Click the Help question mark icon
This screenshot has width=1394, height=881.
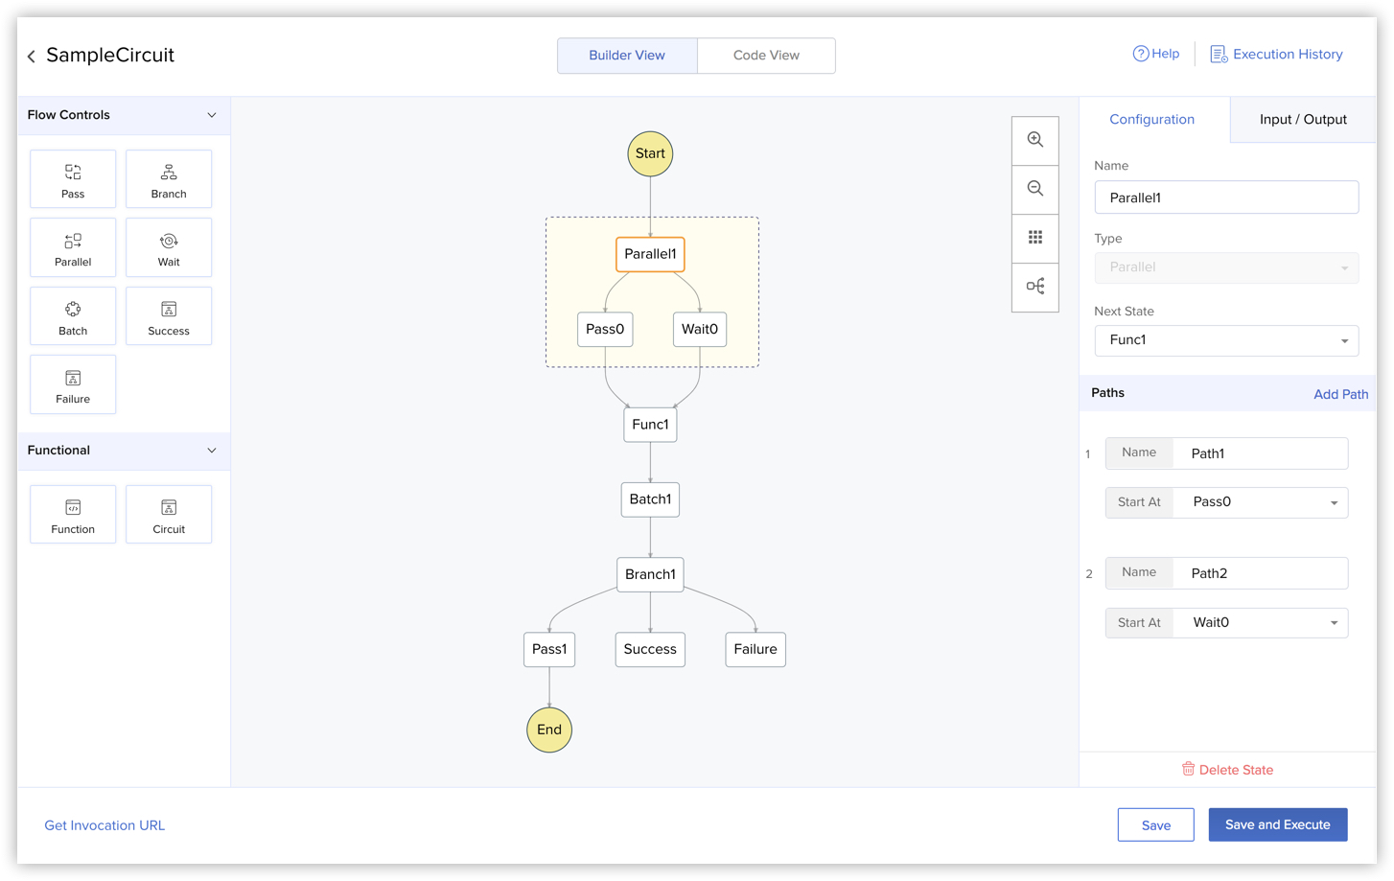[x=1140, y=54]
